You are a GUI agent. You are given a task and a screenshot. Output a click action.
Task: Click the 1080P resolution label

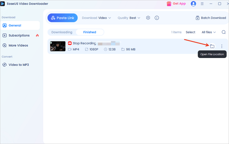[94, 50]
